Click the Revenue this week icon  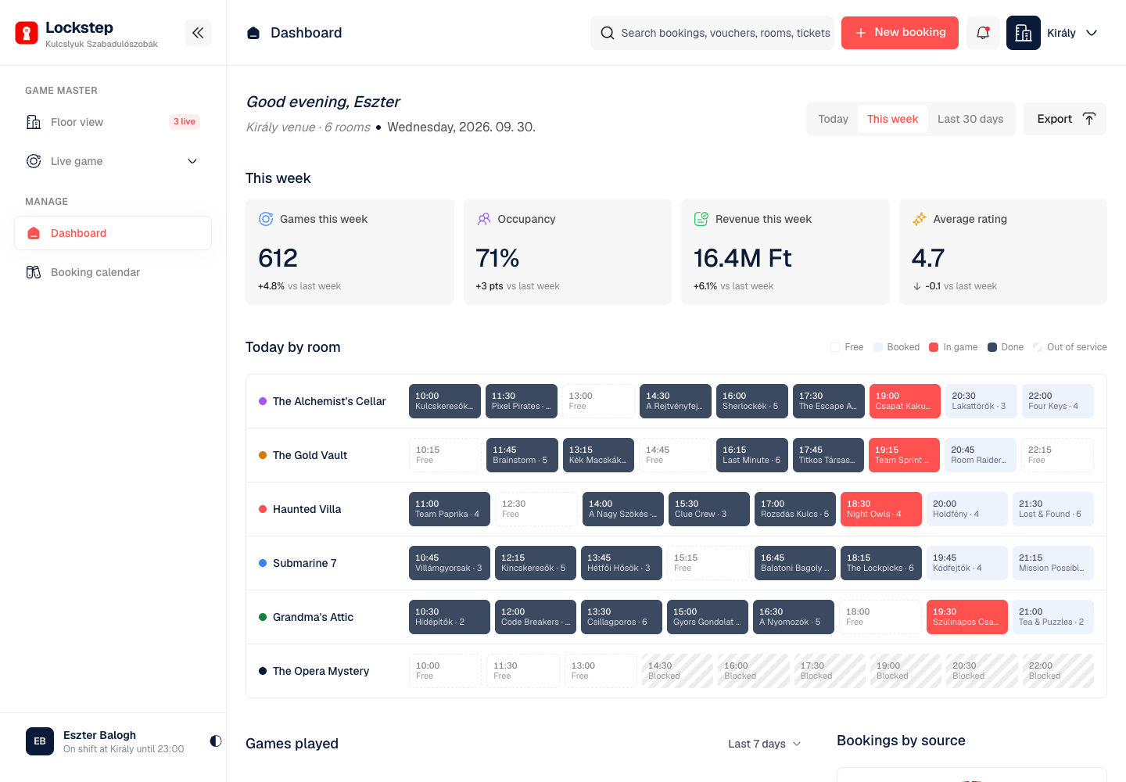(x=701, y=219)
